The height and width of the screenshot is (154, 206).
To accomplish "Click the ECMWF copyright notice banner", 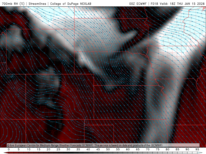I will 103,145.
